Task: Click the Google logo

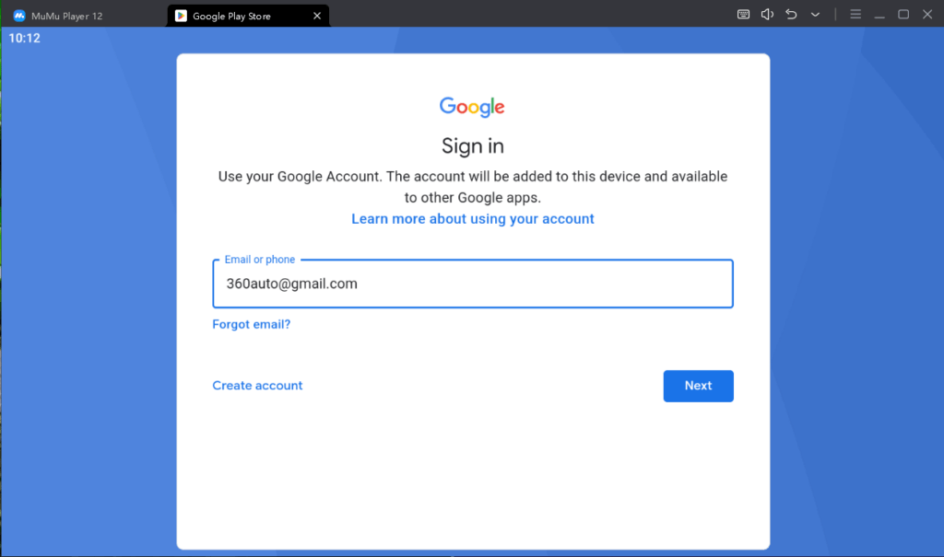Action: 472,107
